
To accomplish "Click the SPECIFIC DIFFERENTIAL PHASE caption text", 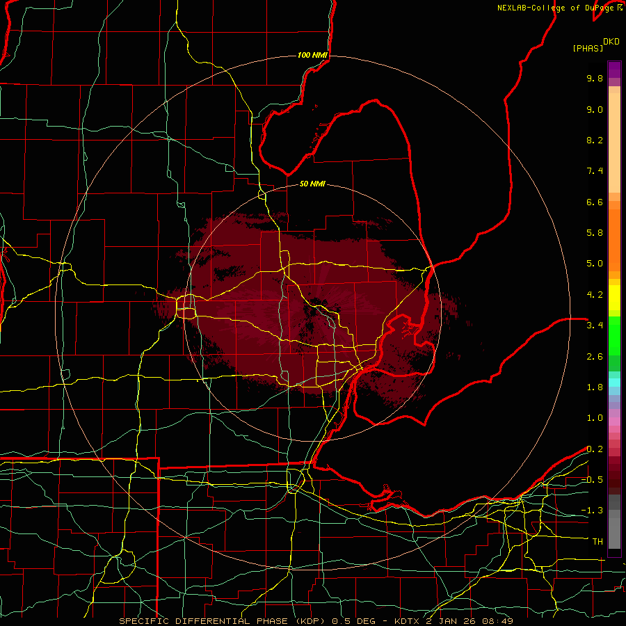I will pos(204,621).
